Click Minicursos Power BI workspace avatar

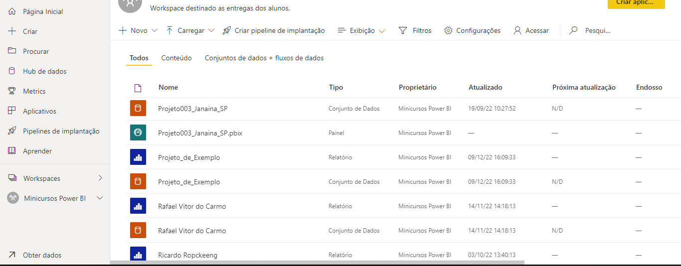(13, 198)
